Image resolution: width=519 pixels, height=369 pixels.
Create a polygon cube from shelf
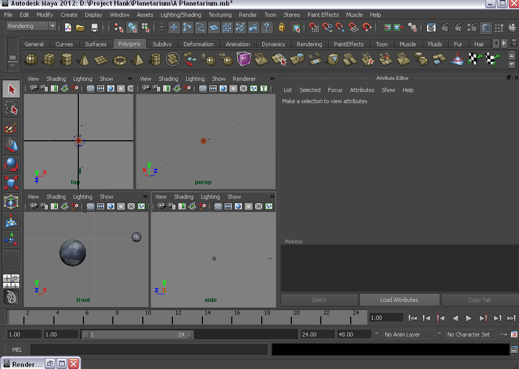point(49,59)
